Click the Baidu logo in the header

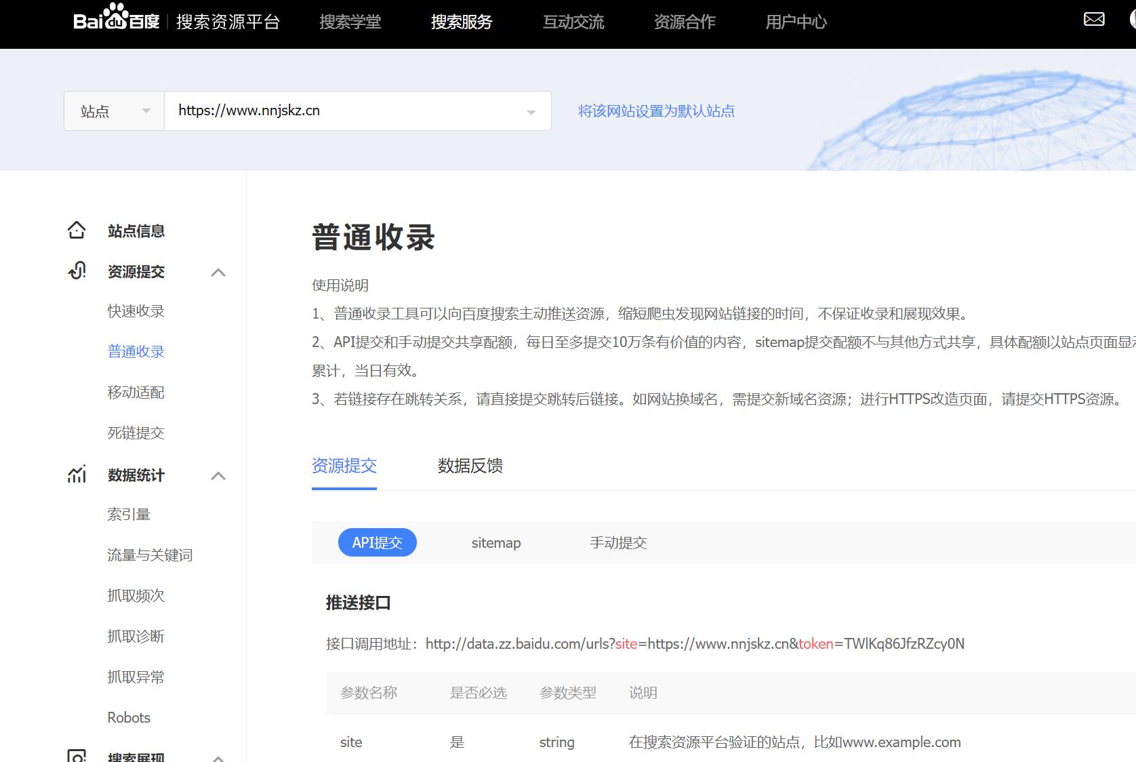point(116,18)
